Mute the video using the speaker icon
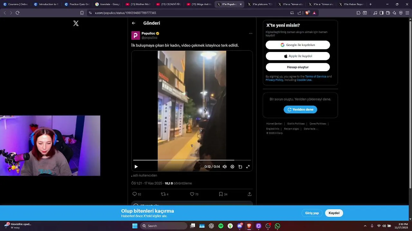 pos(225,167)
